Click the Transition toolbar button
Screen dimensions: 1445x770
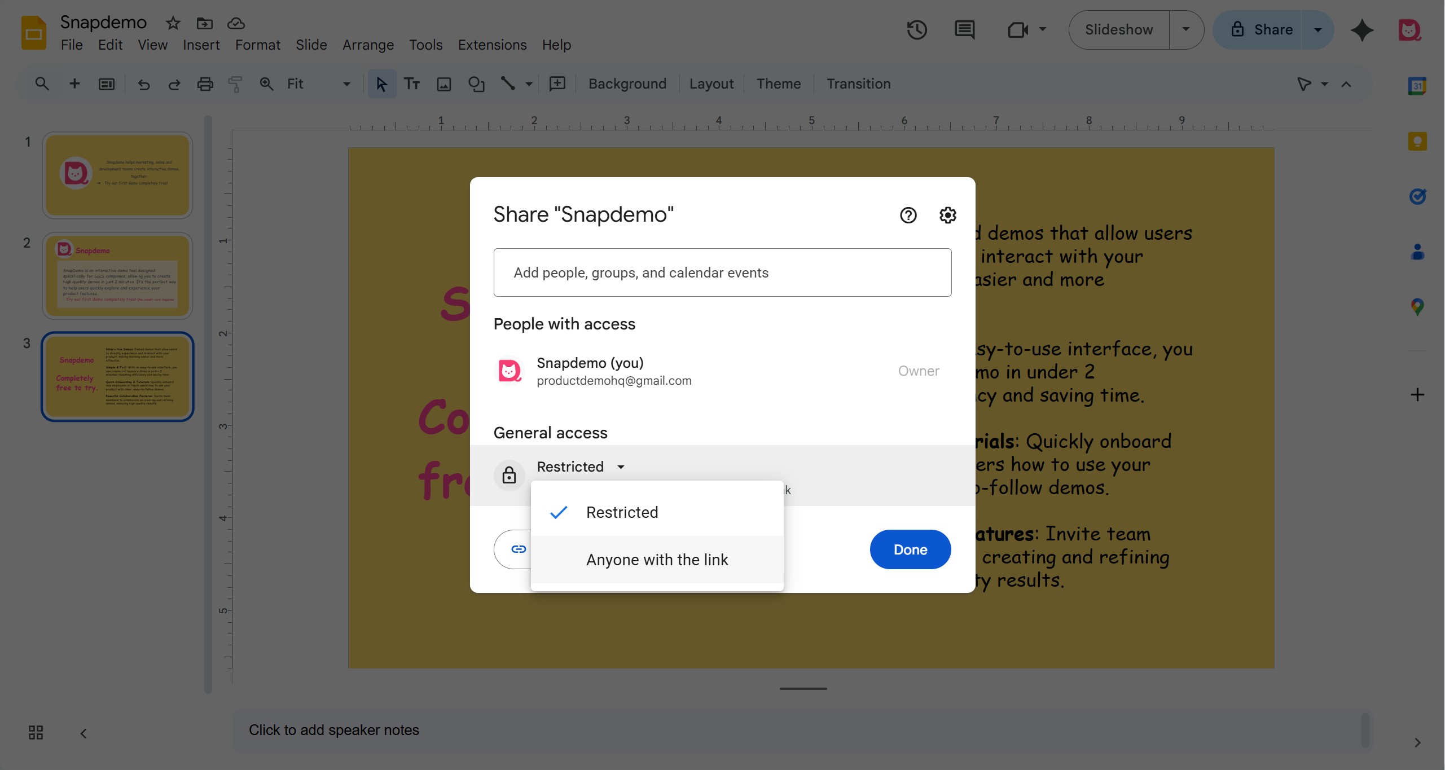pyautogui.click(x=858, y=84)
